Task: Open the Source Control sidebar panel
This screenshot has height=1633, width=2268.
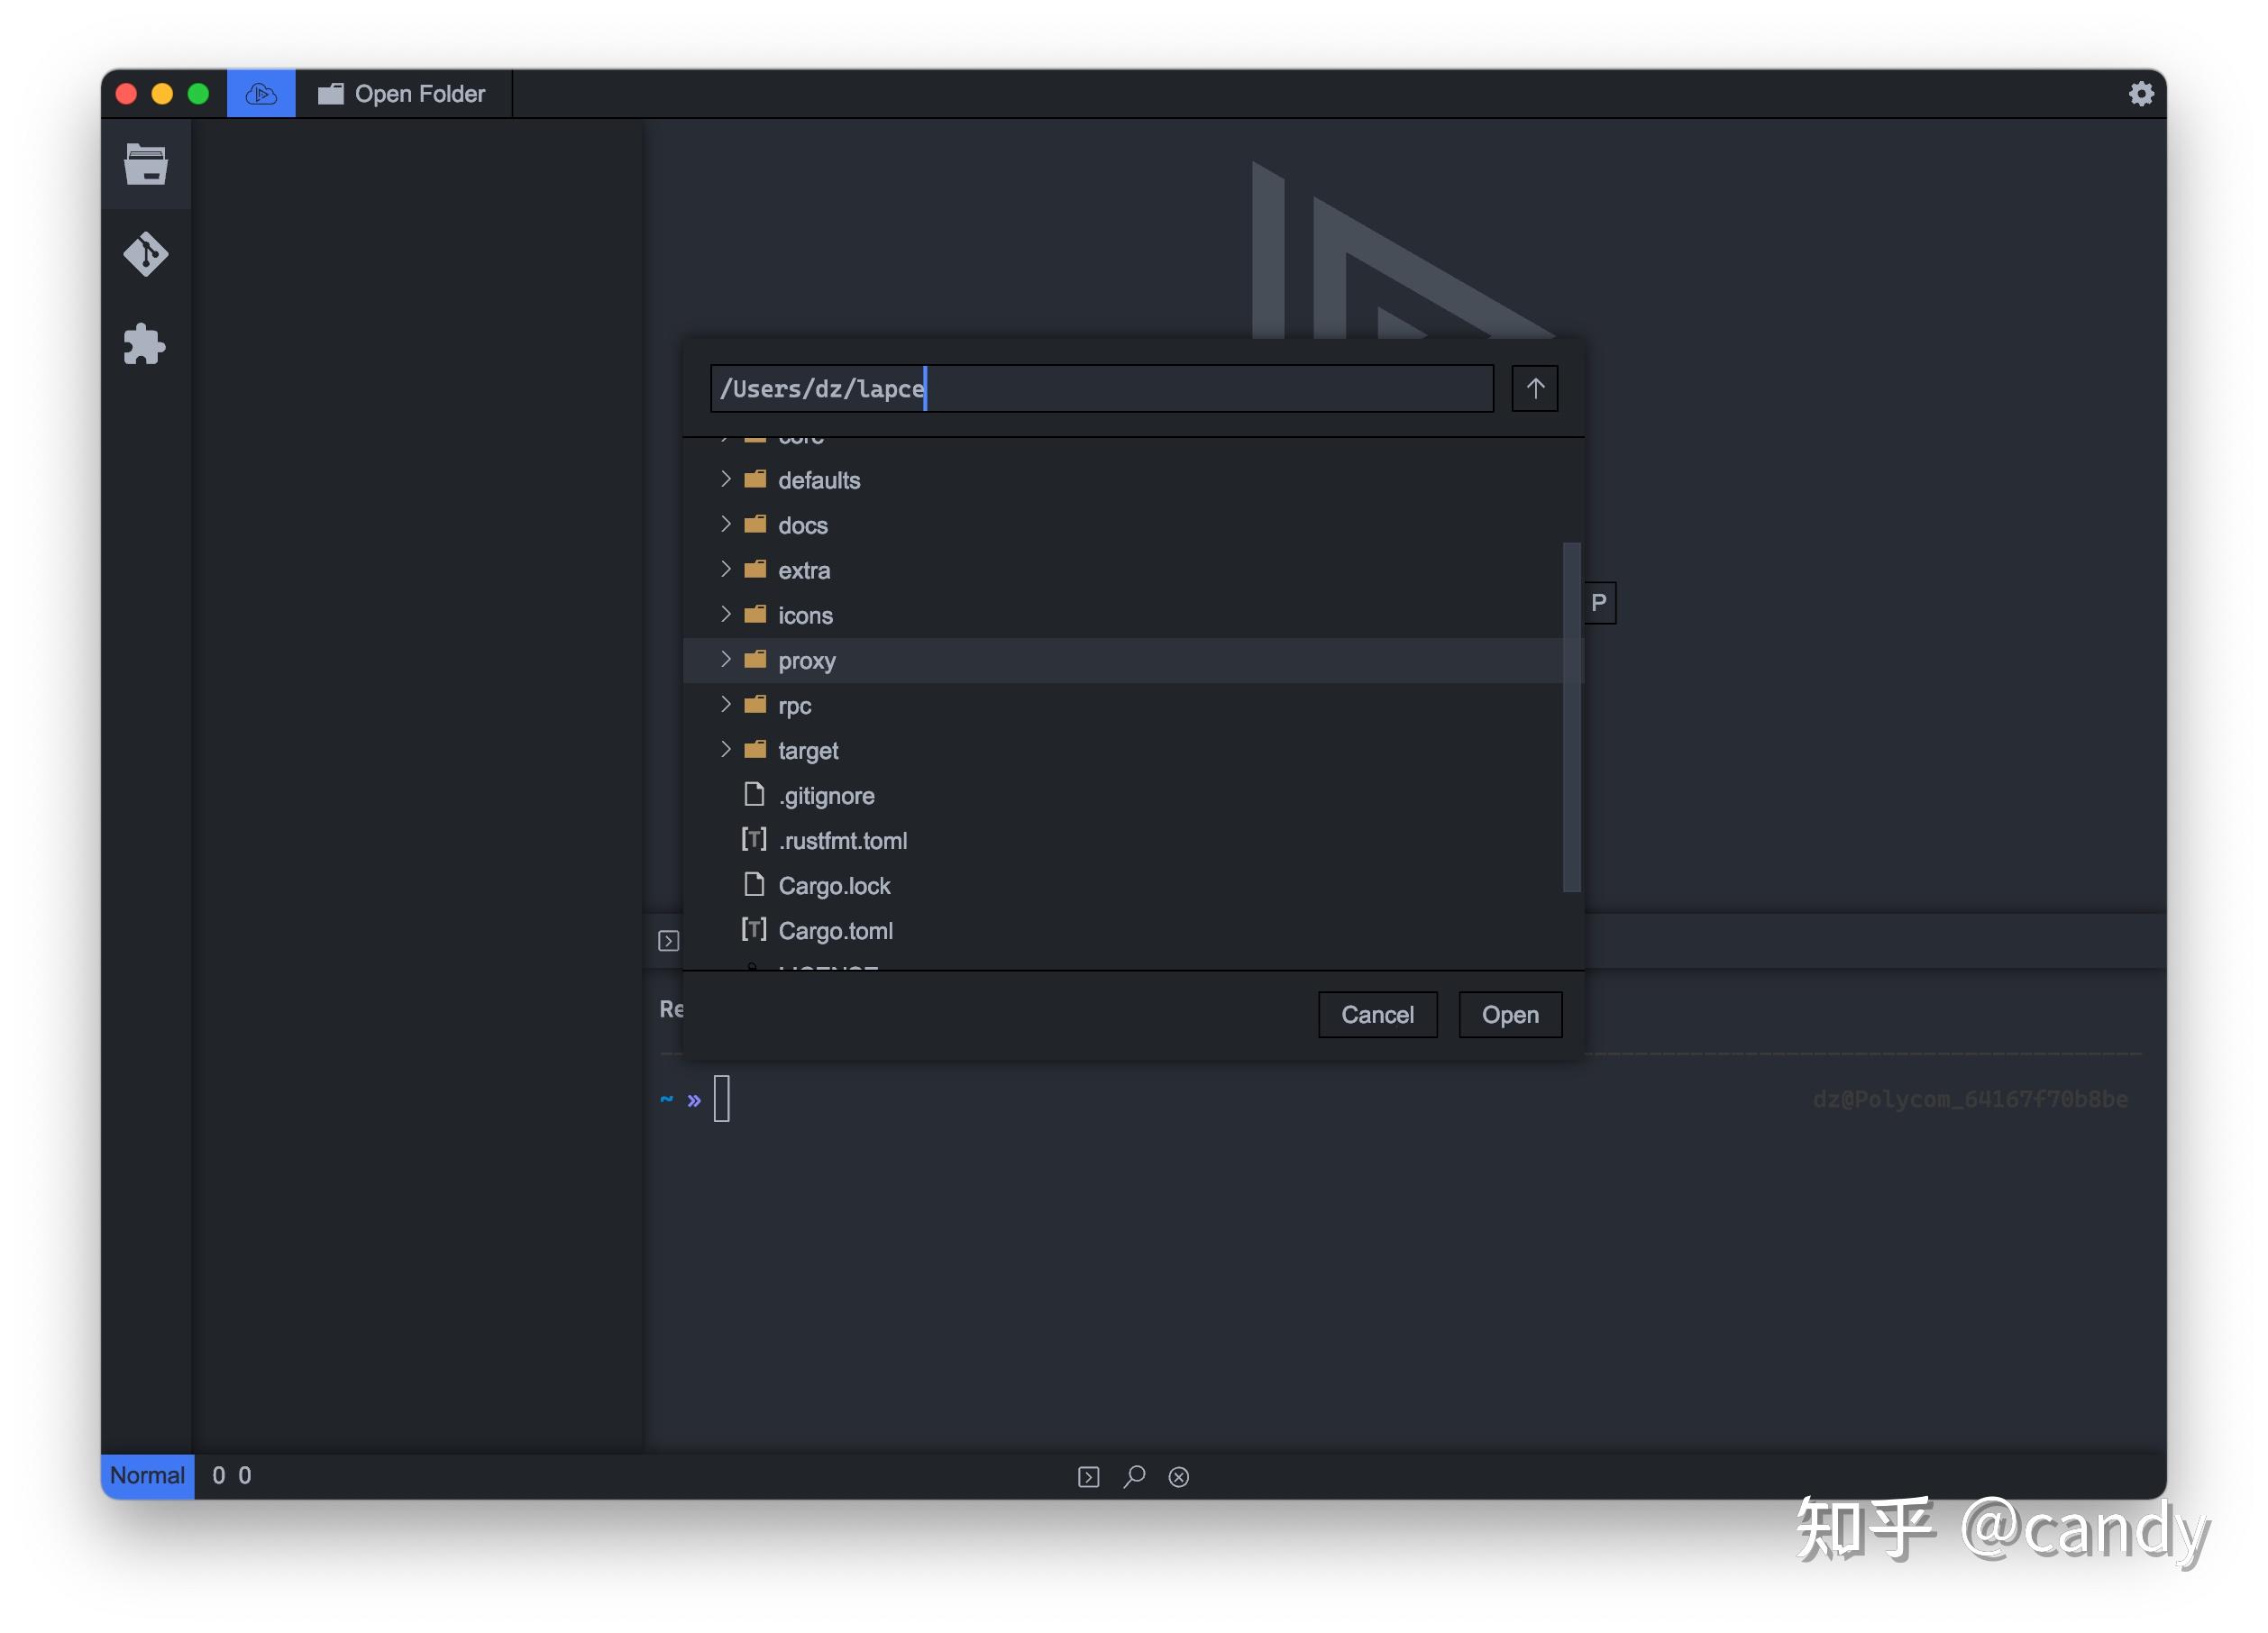Action: (x=146, y=254)
